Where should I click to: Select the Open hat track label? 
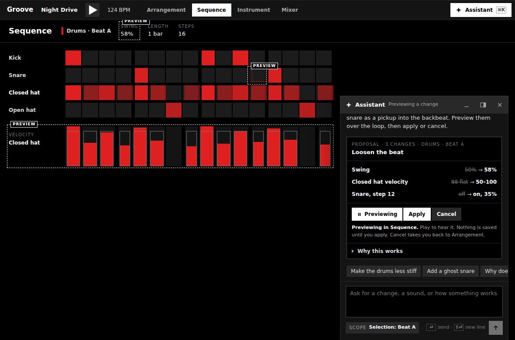pyautogui.click(x=22, y=110)
